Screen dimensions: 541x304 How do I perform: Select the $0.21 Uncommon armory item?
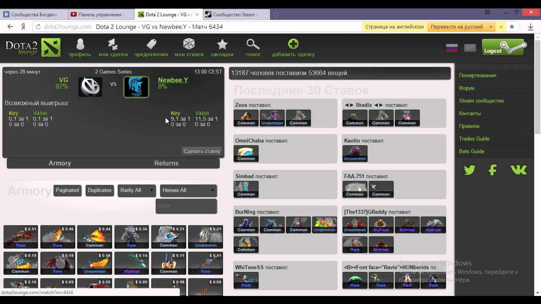coord(205,237)
